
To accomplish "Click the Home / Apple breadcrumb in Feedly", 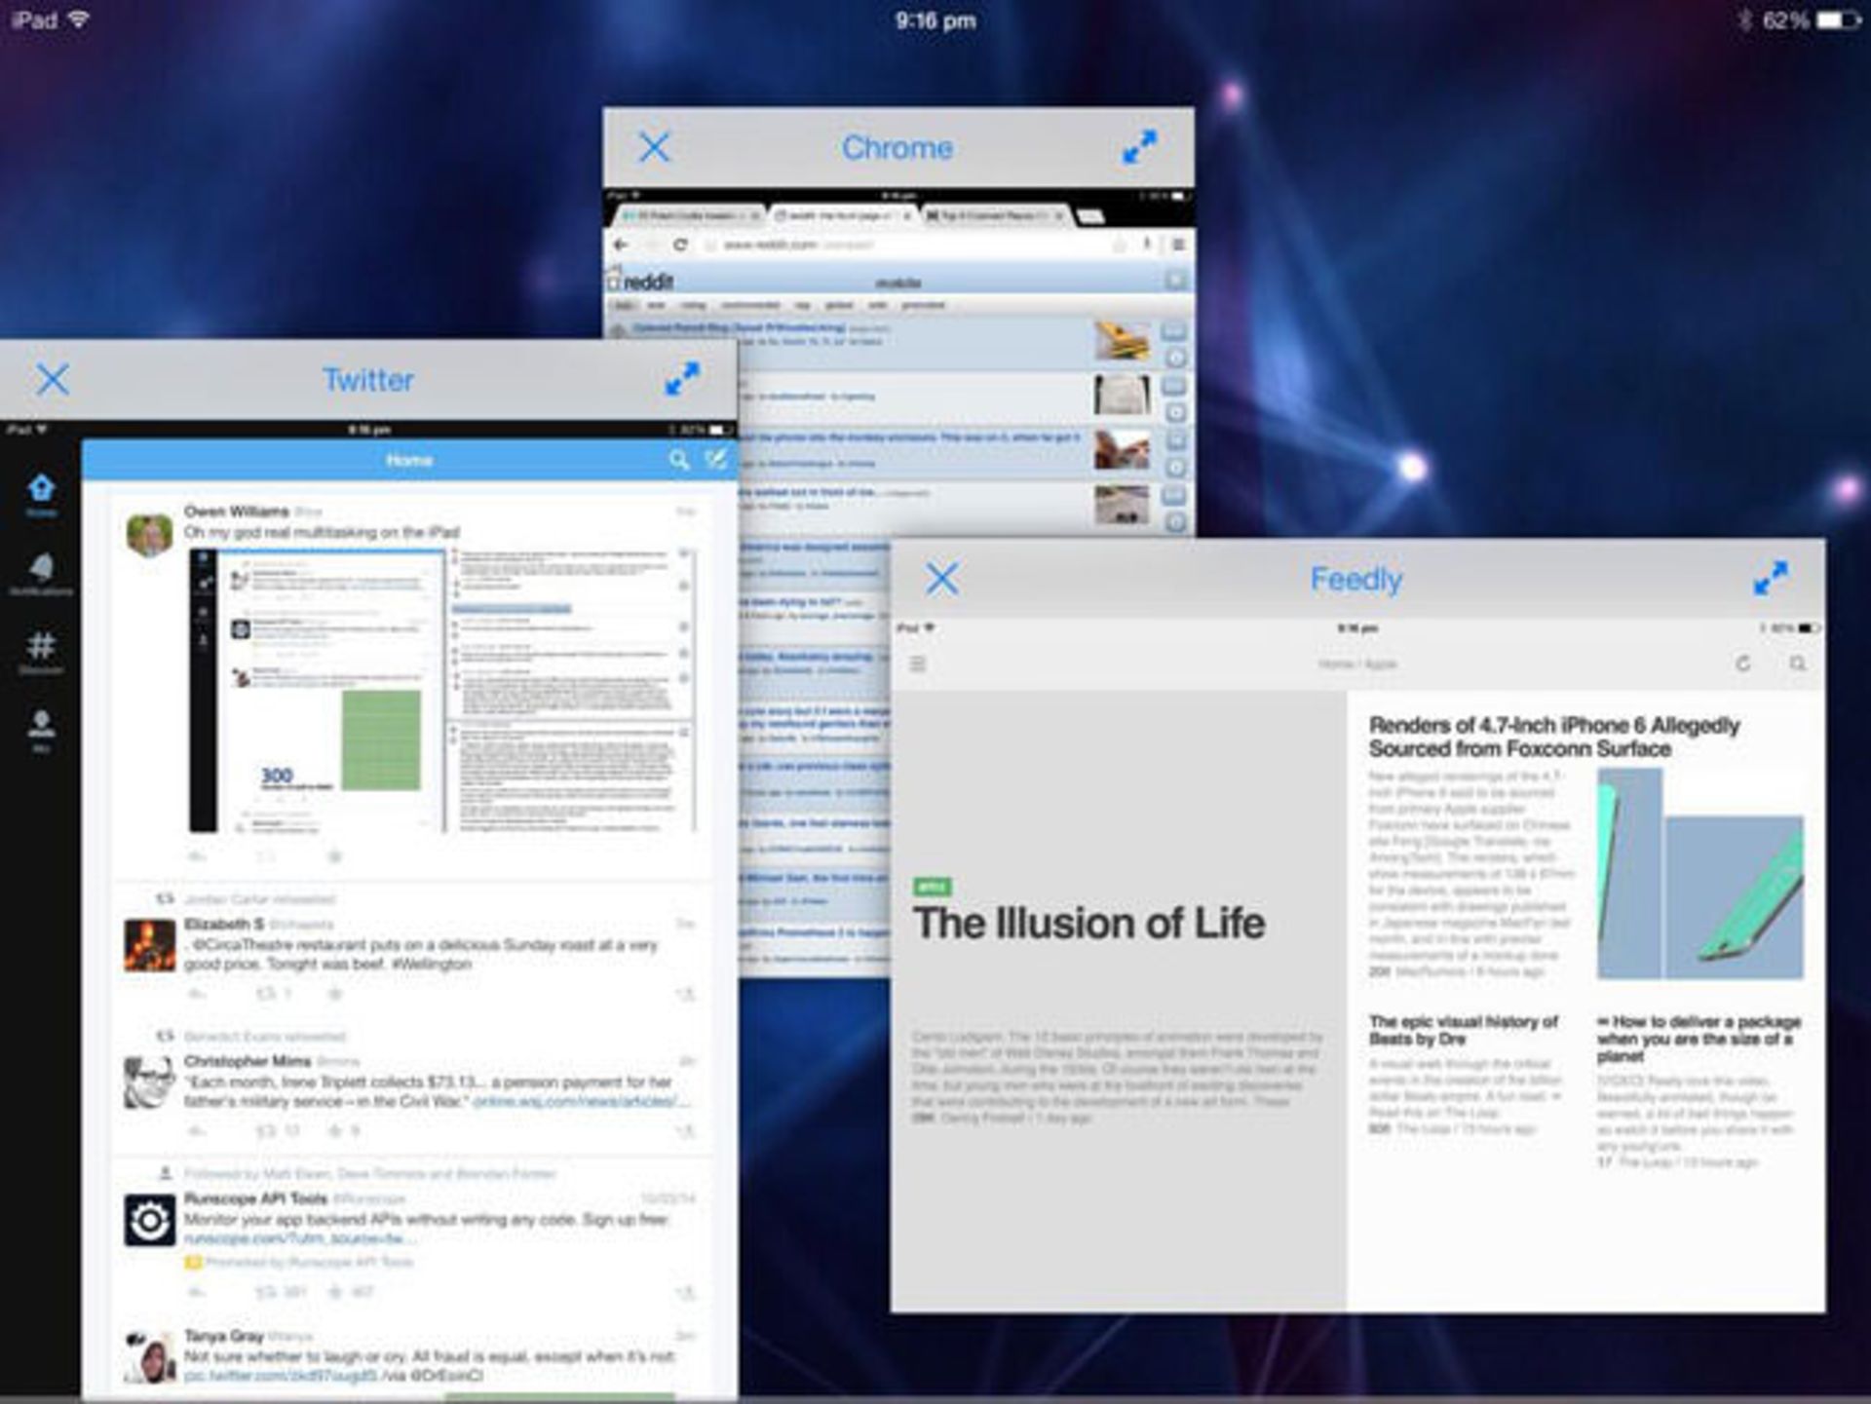I will (x=1357, y=664).
